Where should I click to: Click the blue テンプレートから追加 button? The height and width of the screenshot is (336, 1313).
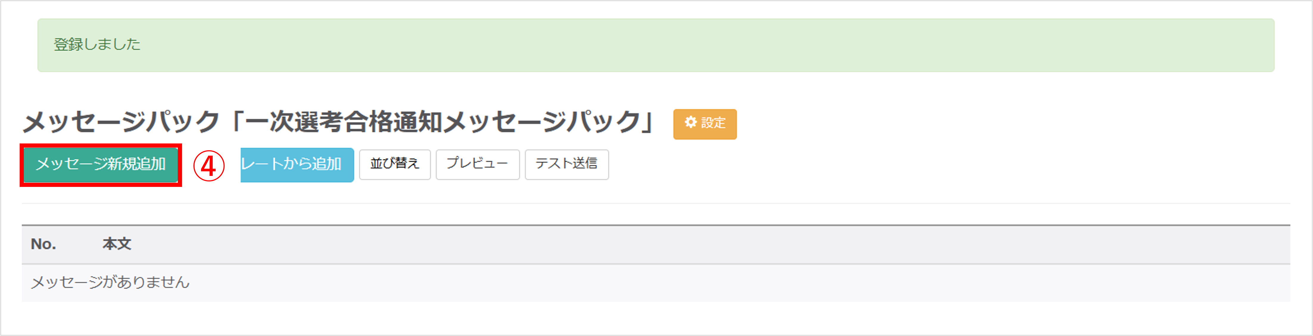pyautogui.click(x=297, y=165)
